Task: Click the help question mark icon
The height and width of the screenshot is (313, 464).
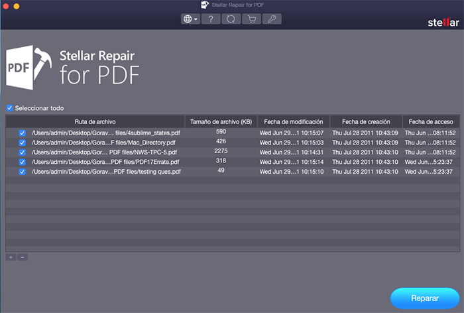Action: (x=211, y=19)
